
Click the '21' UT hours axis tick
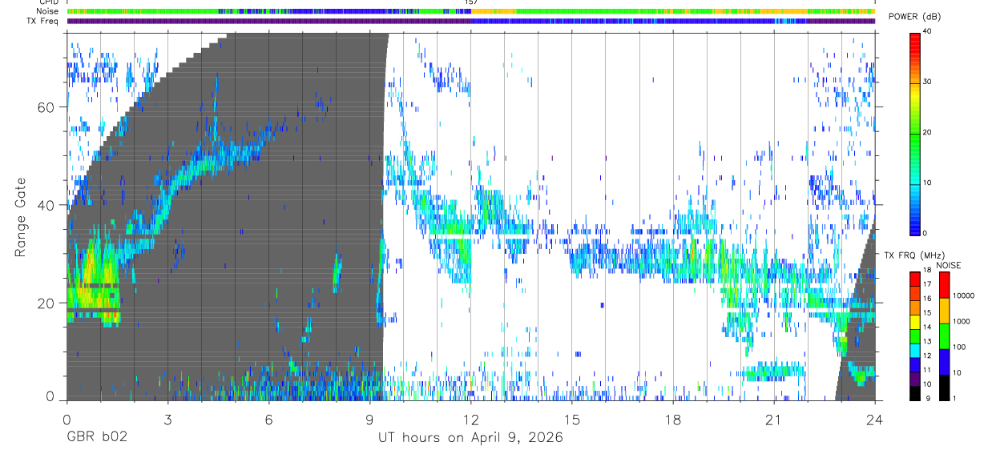tap(774, 420)
